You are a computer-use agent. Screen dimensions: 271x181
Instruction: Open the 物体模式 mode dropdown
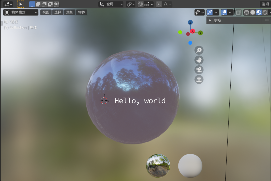click(x=21, y=12)
